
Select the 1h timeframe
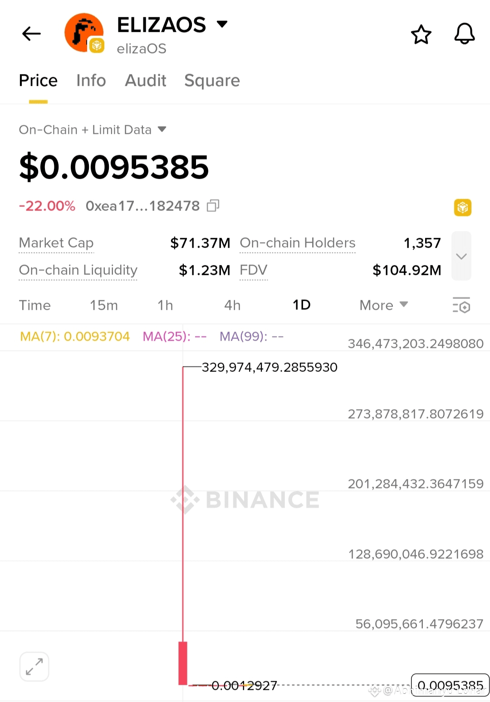coord(165,305)
